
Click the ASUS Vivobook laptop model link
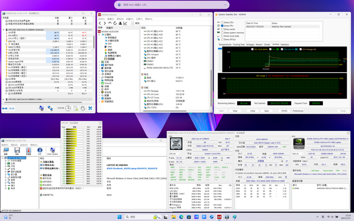(x=132, y=168)
